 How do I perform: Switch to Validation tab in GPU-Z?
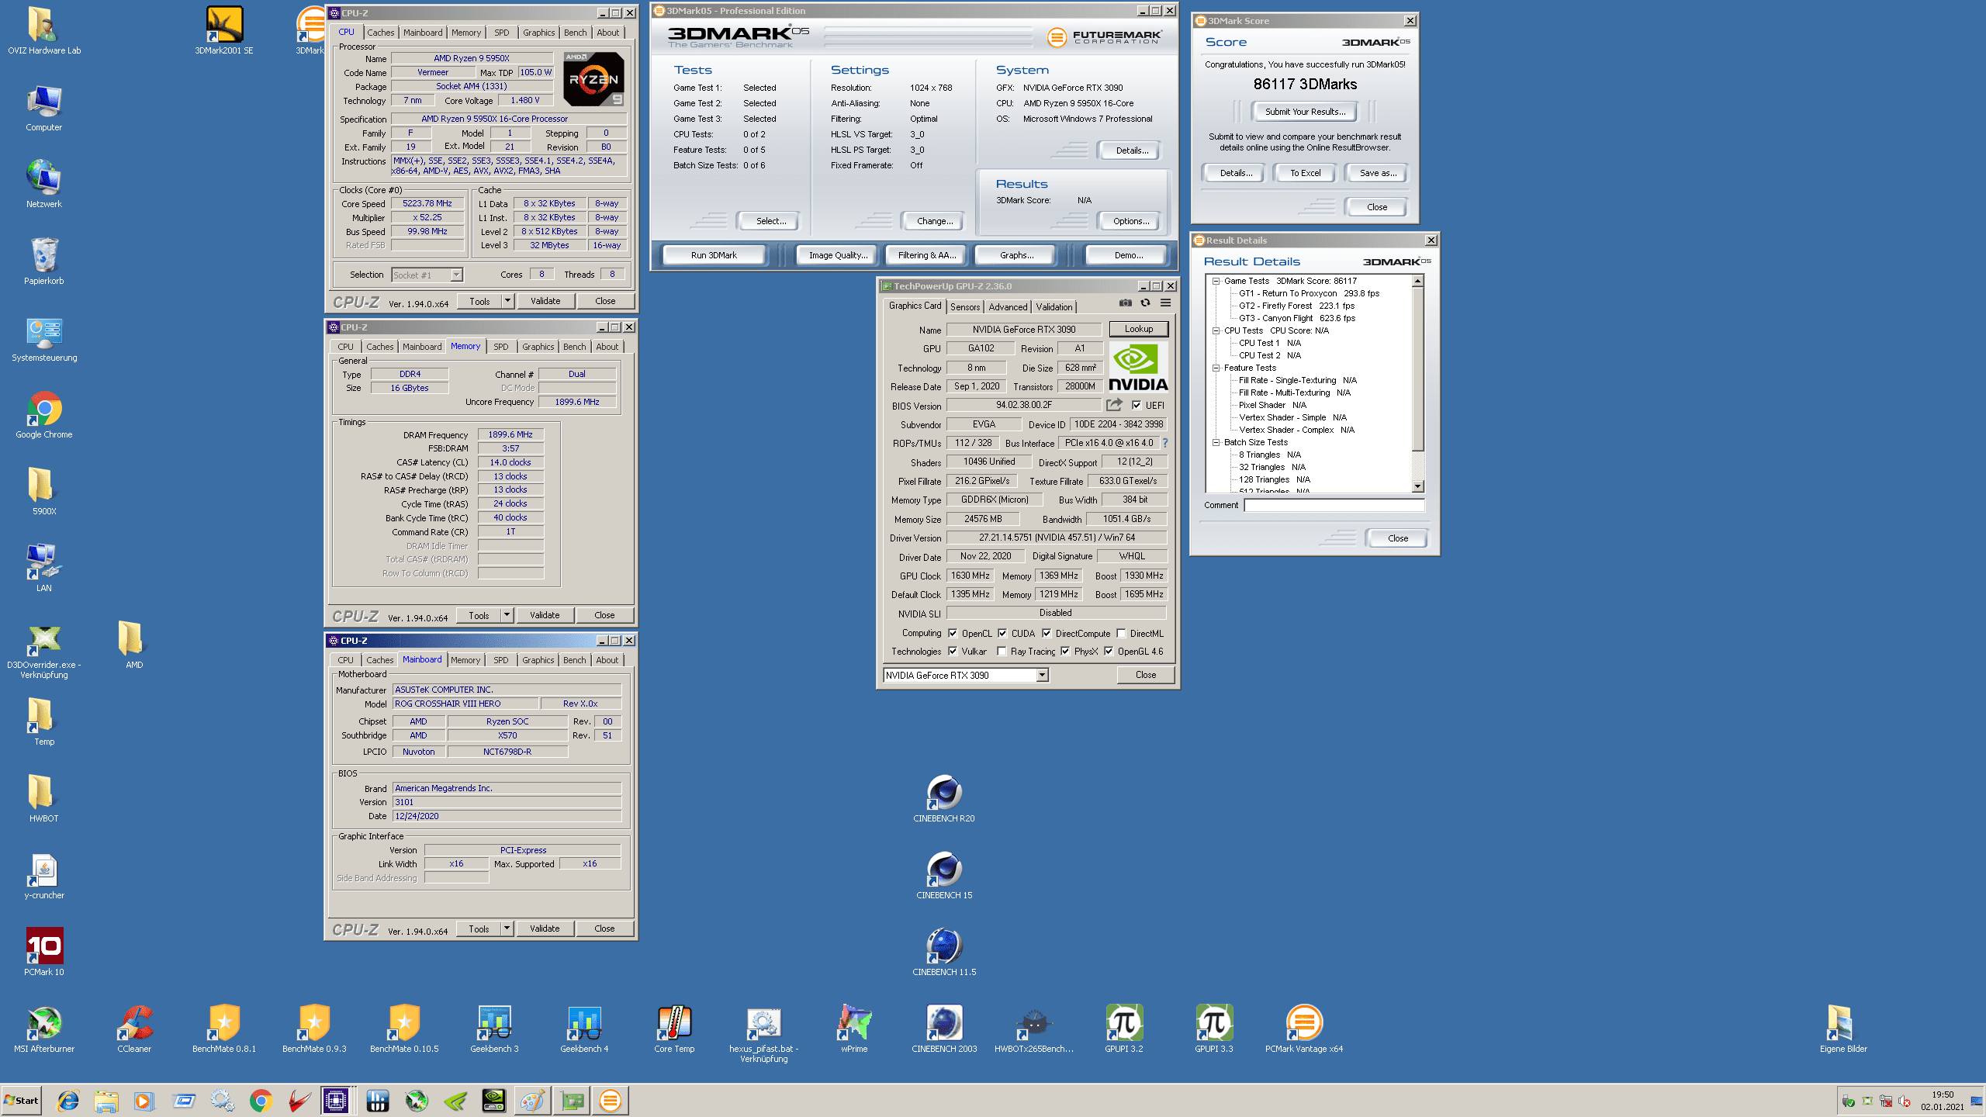1054,306
